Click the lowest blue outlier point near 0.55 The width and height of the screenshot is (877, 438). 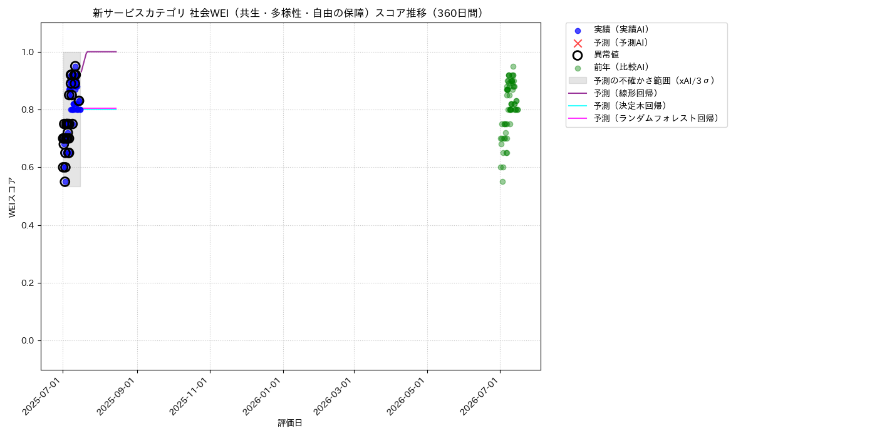(65, 181)
